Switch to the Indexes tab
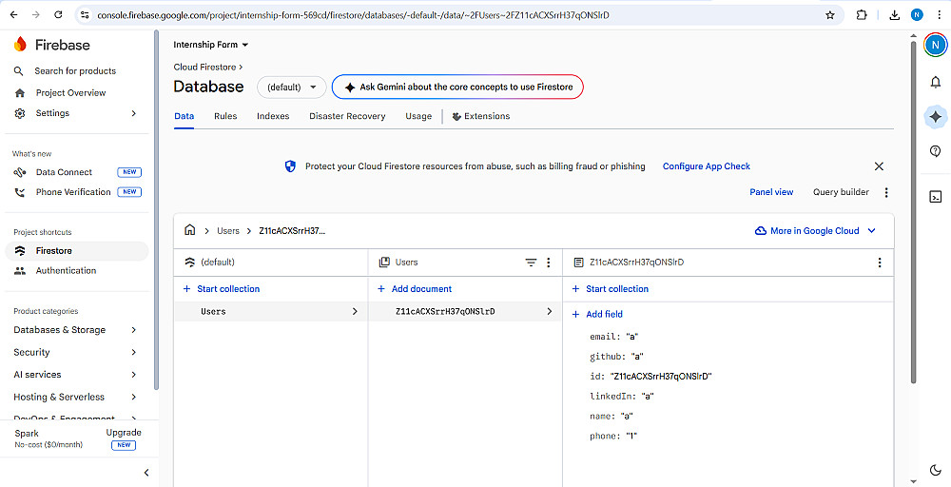This screenshot has width=951, height=487. coord(273,116)
